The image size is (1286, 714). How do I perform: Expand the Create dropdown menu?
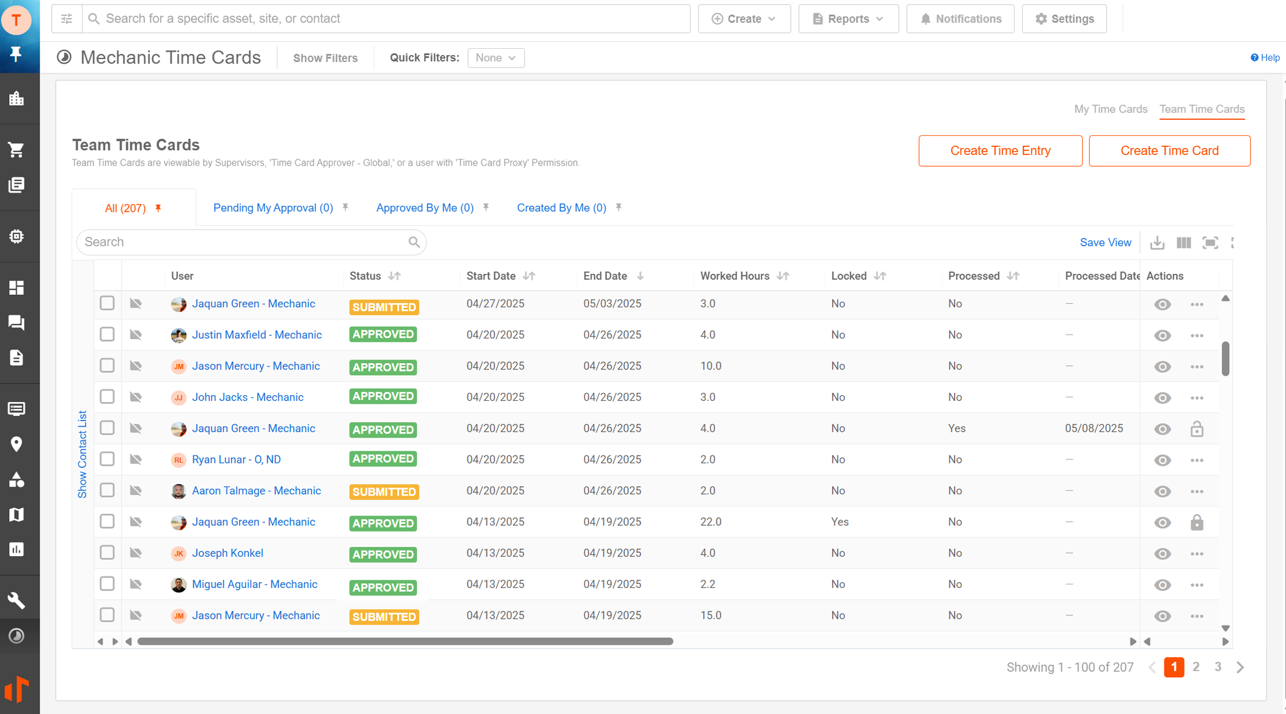point(744,19)
